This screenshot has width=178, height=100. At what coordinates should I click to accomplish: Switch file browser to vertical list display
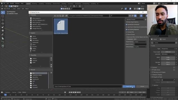[x=130, y=16]
